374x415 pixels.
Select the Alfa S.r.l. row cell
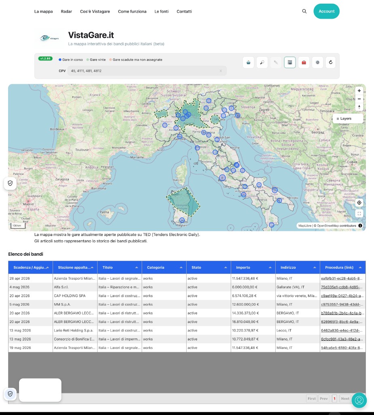point(75,287)
